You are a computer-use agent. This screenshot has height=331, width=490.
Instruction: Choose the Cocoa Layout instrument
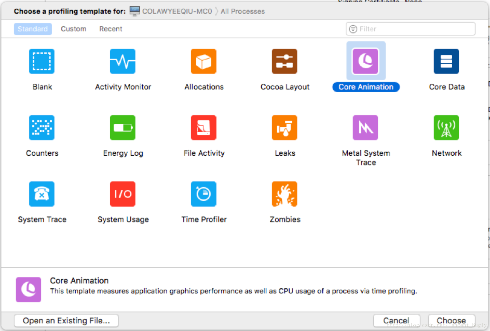pos(285,61)
